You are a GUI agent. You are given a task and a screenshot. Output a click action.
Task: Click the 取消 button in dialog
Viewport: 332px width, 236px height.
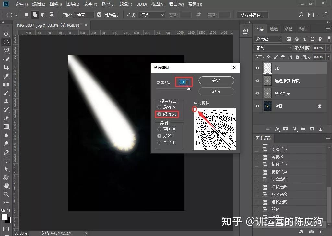pyautogui.click(x=216, y=92)
